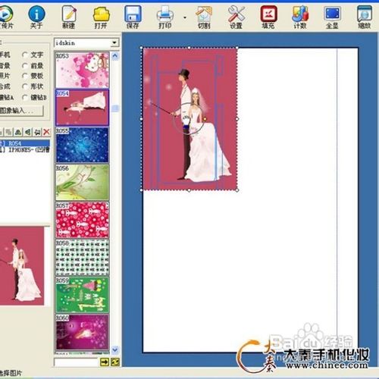Select the B059 green thumbnail

pyautogui.click(x=83, y=295)
